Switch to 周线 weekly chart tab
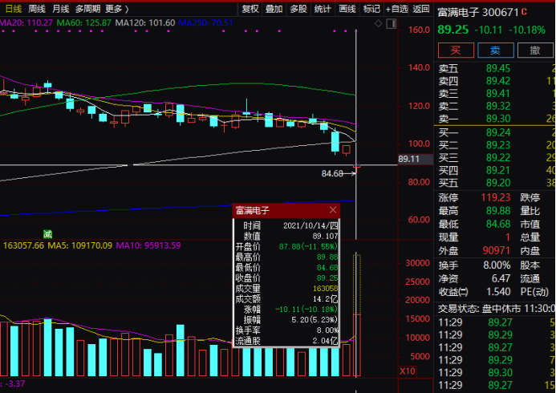The image size is (556, 393). pos(37,9)
